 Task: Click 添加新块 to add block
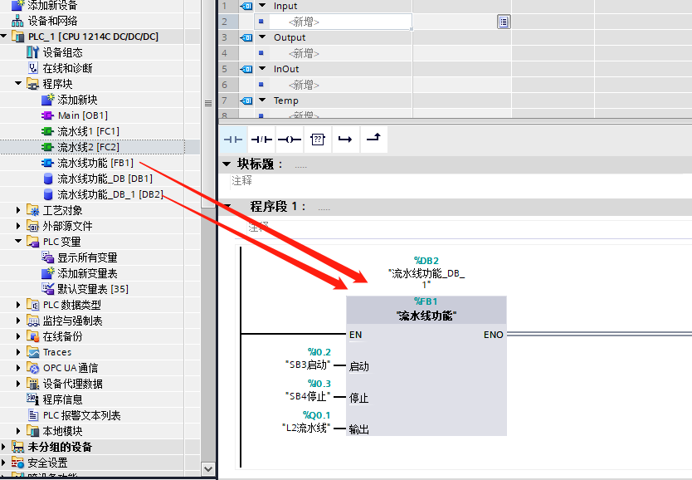point(77,100)
